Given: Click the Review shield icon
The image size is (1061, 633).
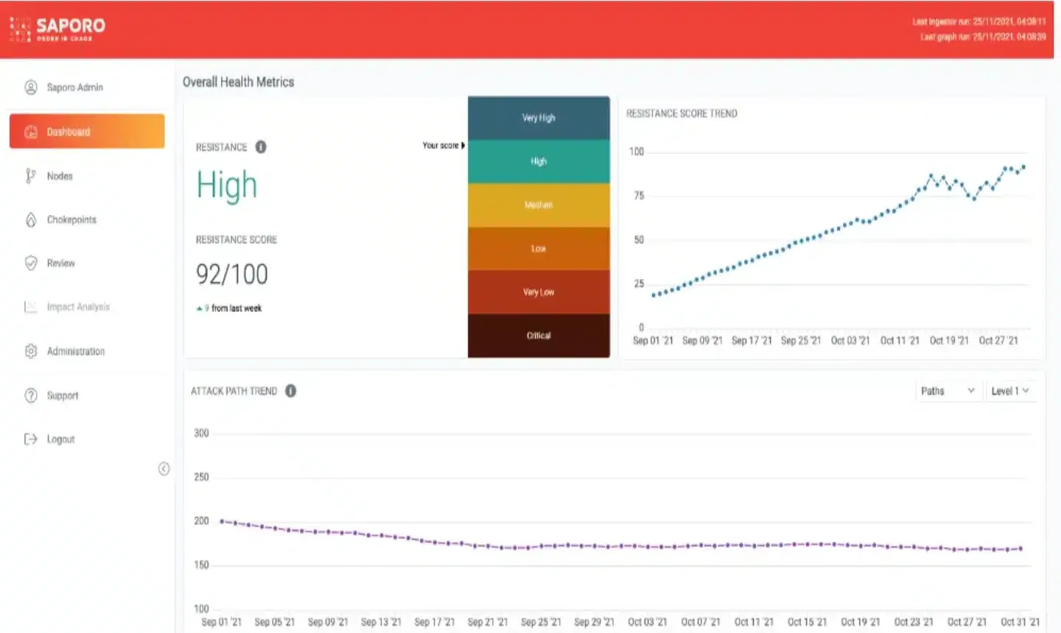Looking at the screenshot, I should point(31,264).
